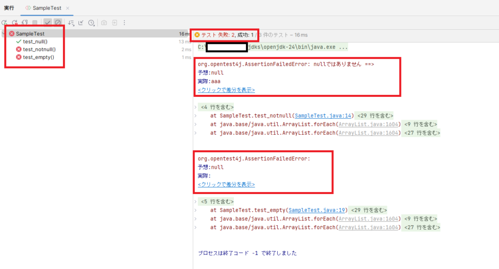Image resolution: width=499 pixels, height=269 pixels.
Task: Click the orange test status icon
Action: [197, 35]
